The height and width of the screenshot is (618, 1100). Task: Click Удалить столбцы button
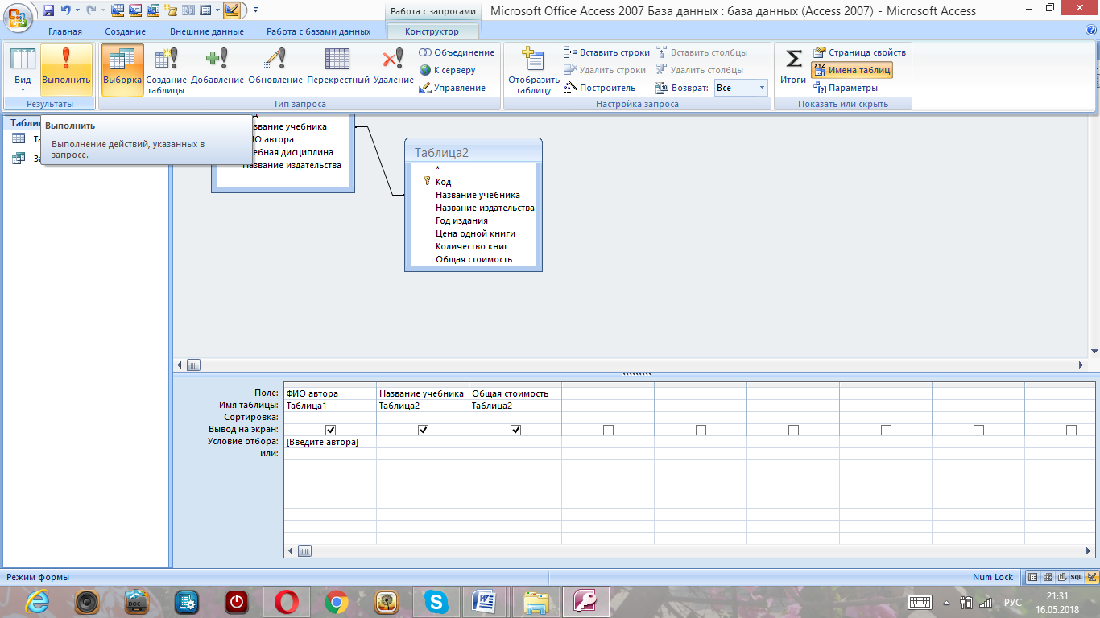(x=699, y=70)
